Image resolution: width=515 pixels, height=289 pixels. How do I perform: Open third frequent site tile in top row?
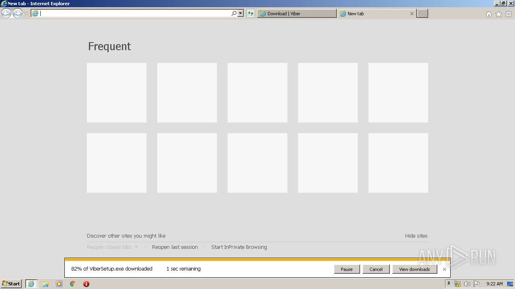pyautogui.click(x=257, y=92)
